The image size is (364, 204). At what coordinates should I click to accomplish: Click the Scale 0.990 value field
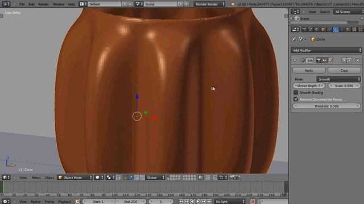click(344, 86)
